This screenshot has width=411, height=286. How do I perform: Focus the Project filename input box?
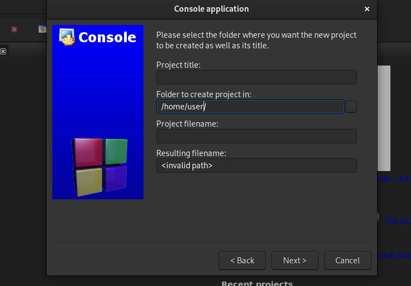pyautogui.click(x=256, y=136)
